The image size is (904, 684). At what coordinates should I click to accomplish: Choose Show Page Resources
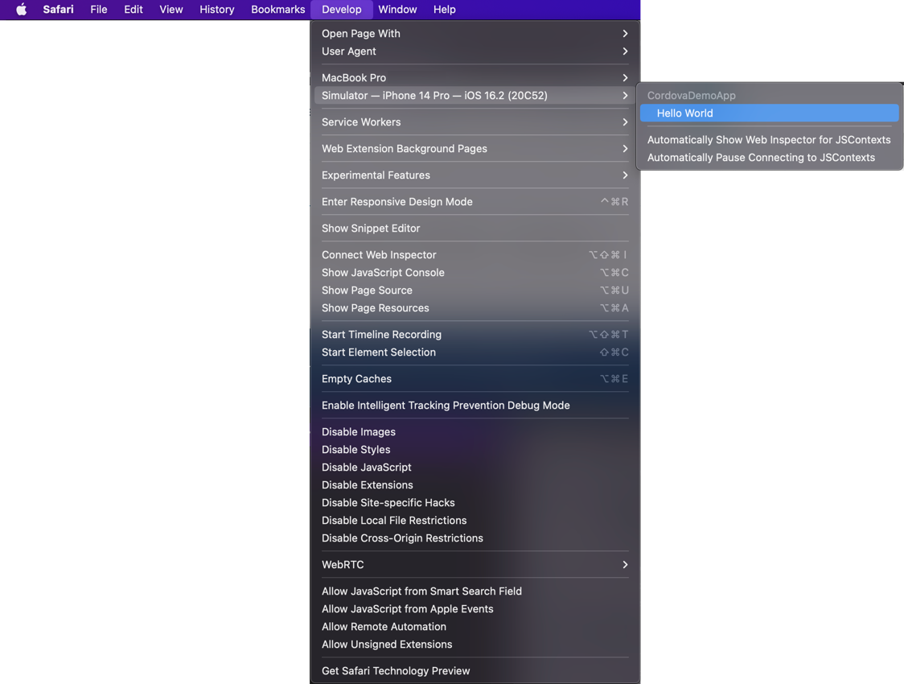475,308
